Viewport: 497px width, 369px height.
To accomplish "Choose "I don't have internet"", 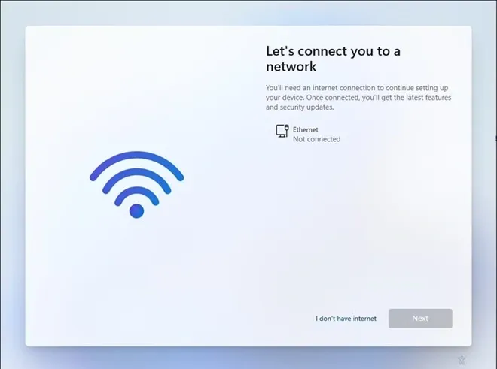I will point(346,319).
